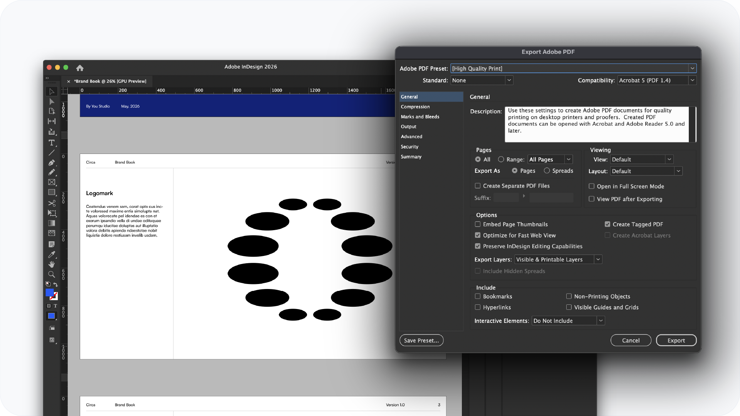Image resolution: width=740 pixels, height=416 pixels.
Task: Select the Gap tool
Action: tap(52, 121)
